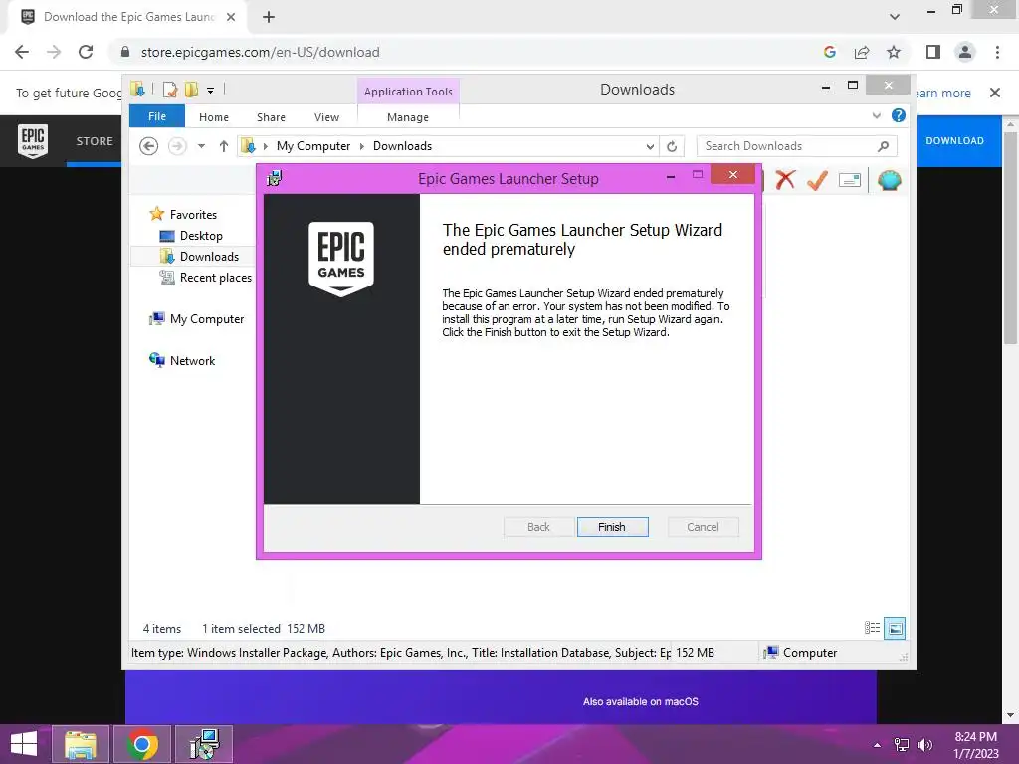This screenshot has width=1019, height=764.
Task: Open the File tab in Explorer
Action: coord(157,116)
